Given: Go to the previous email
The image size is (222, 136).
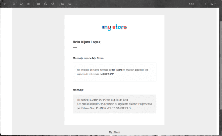Looking at the screenshot, I should [x=199, y=4].
